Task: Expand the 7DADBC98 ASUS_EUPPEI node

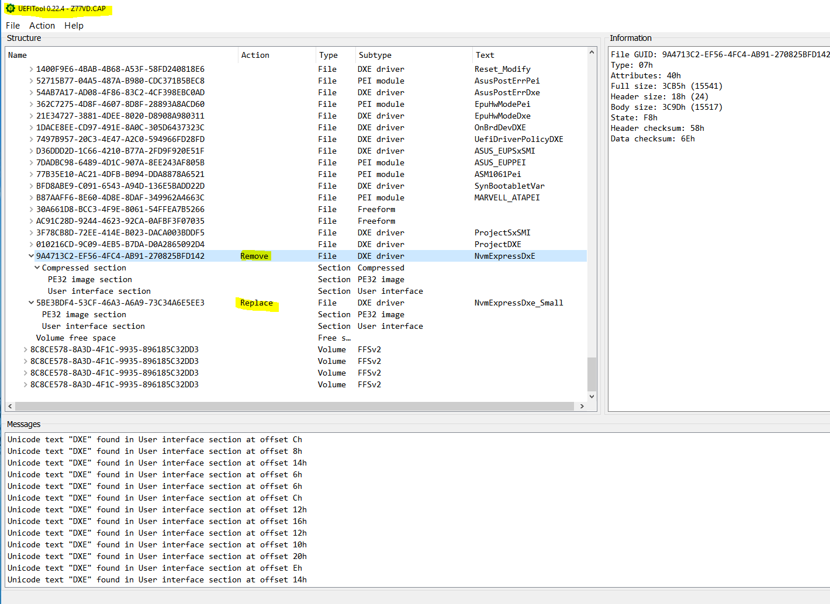Action: pyautogui.click(x=31, y=162)
